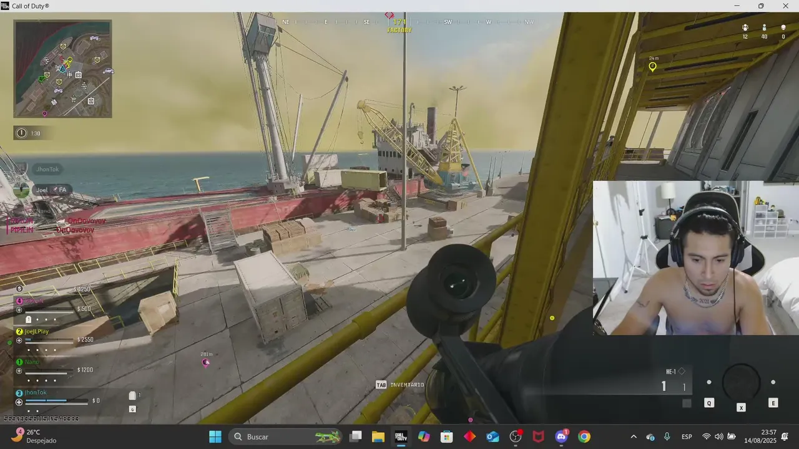Click the Call of Duty title bar icon
Screen dimensions: 799x449
point(5,6)
